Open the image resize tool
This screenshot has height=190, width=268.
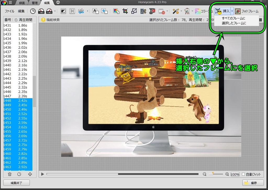click(x=116, y=11)
